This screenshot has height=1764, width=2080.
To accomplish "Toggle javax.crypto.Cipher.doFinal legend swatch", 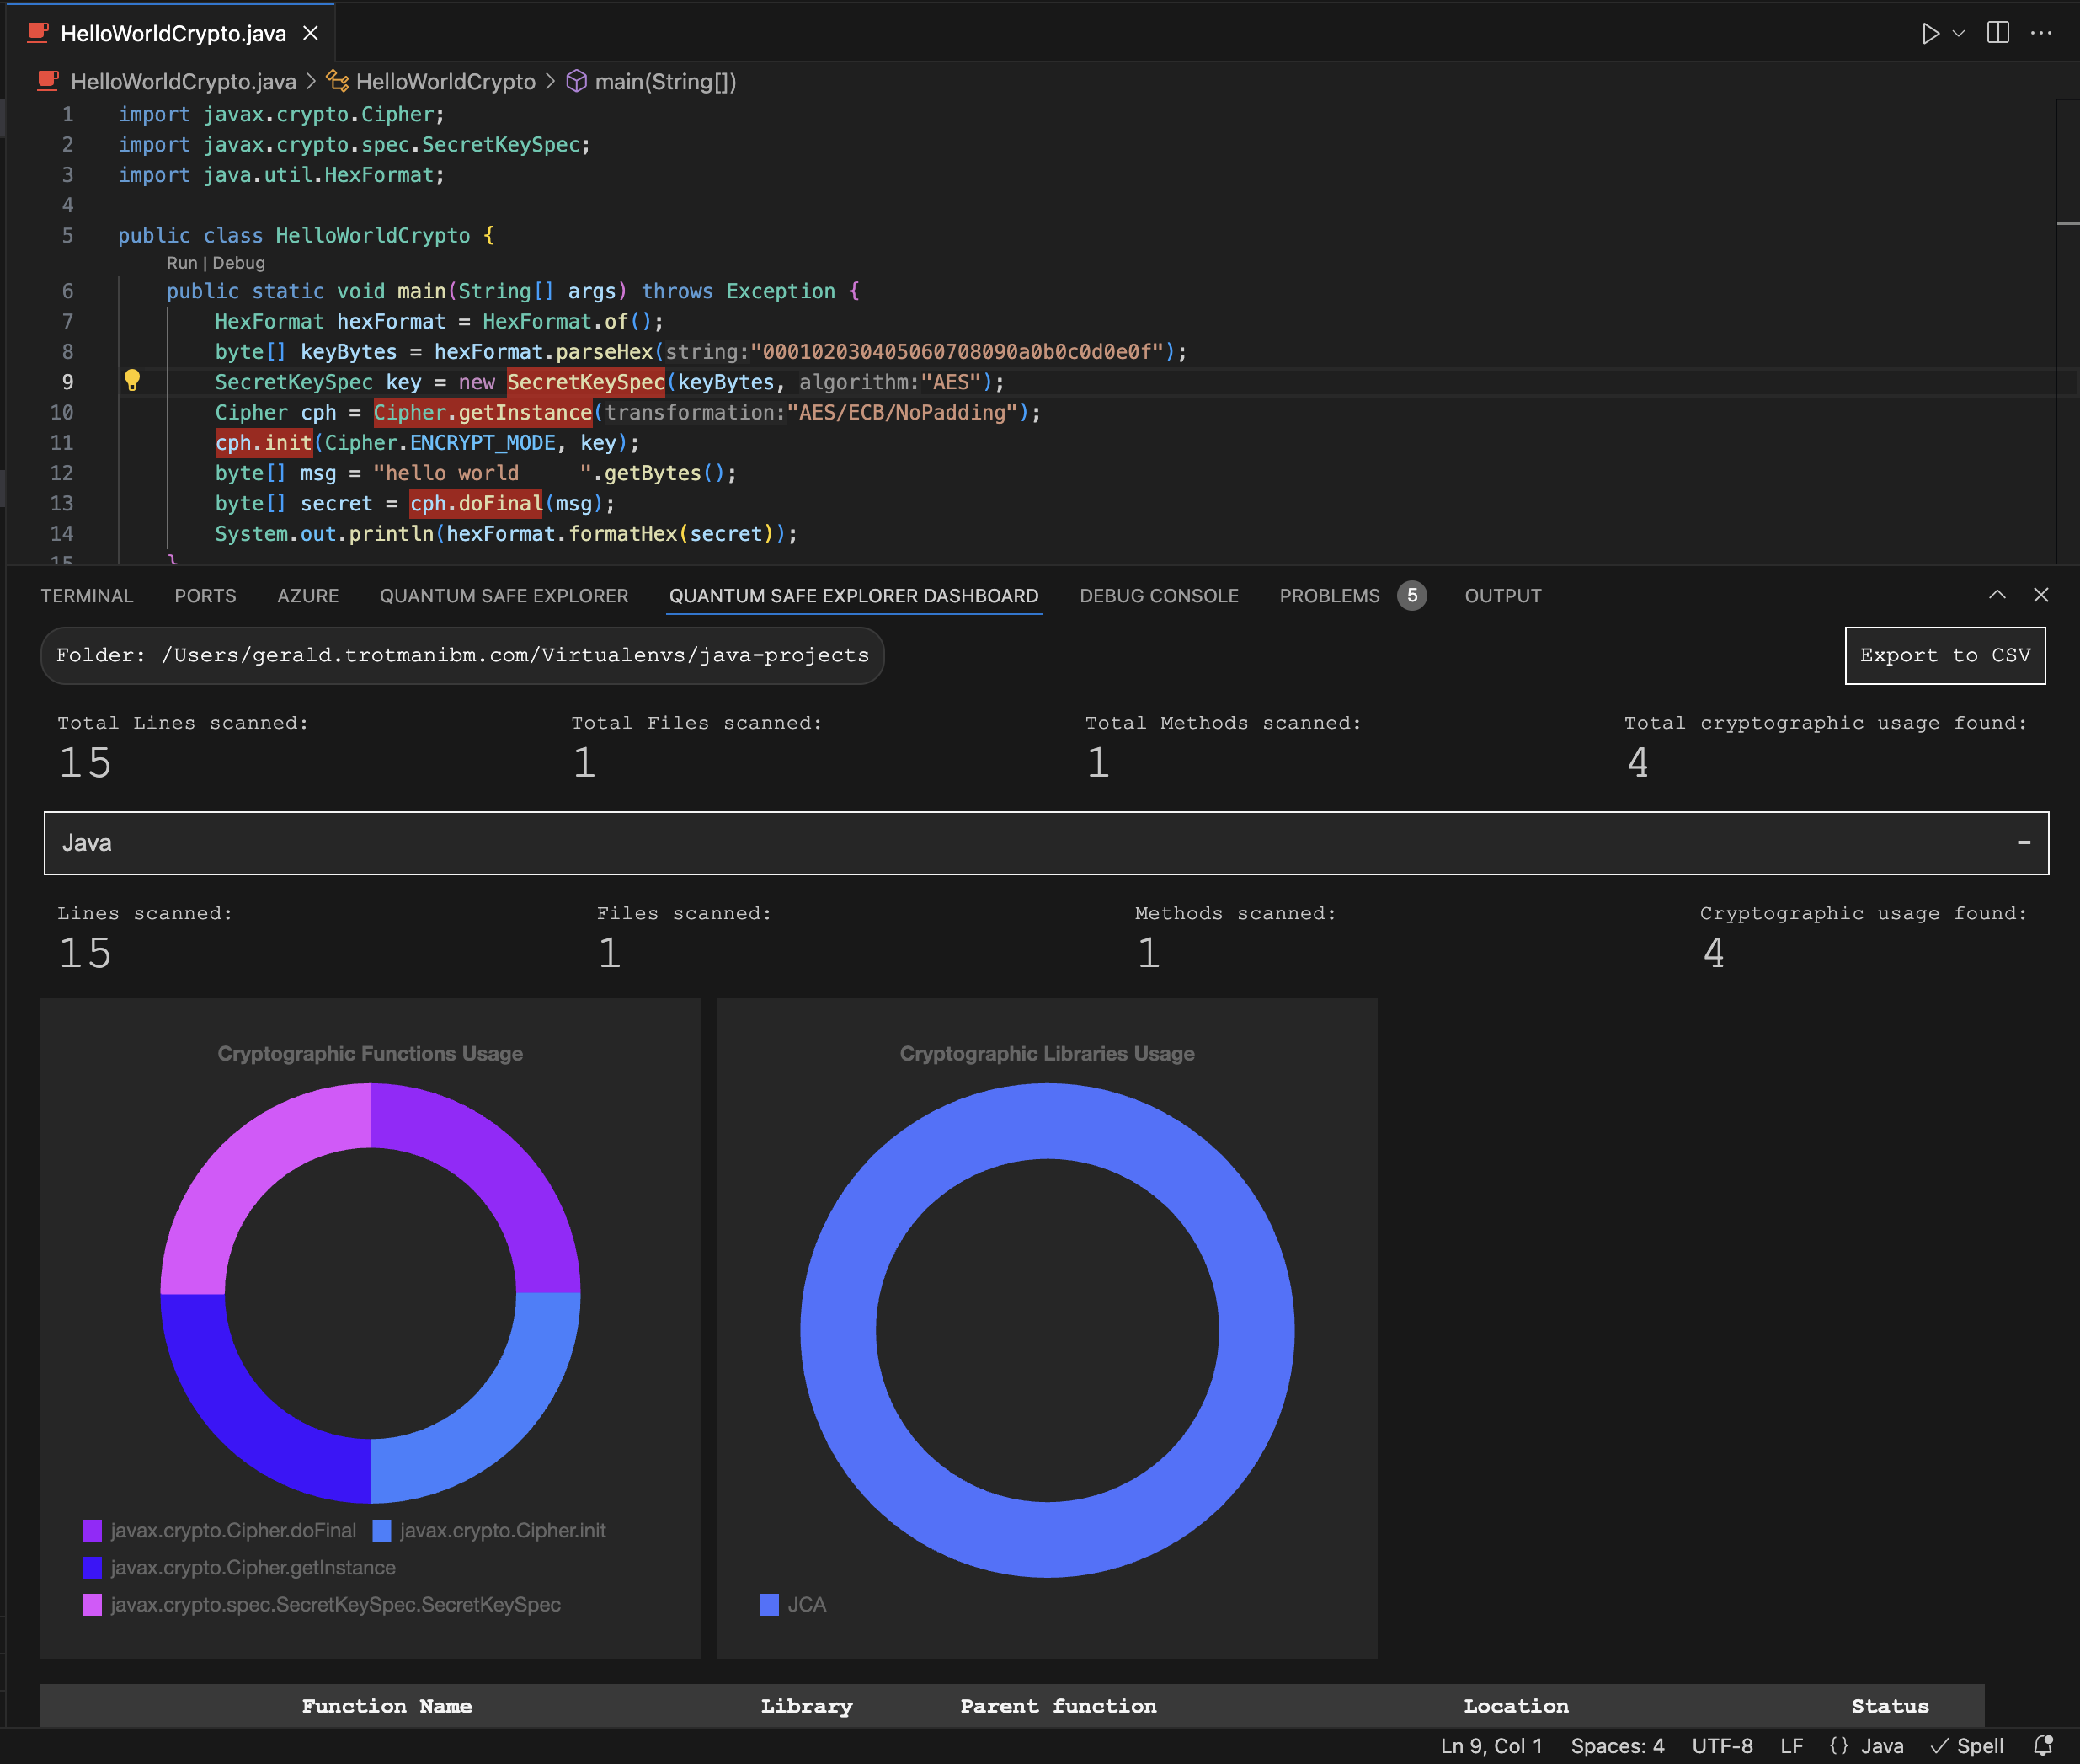I will (x=93, y=1530).
